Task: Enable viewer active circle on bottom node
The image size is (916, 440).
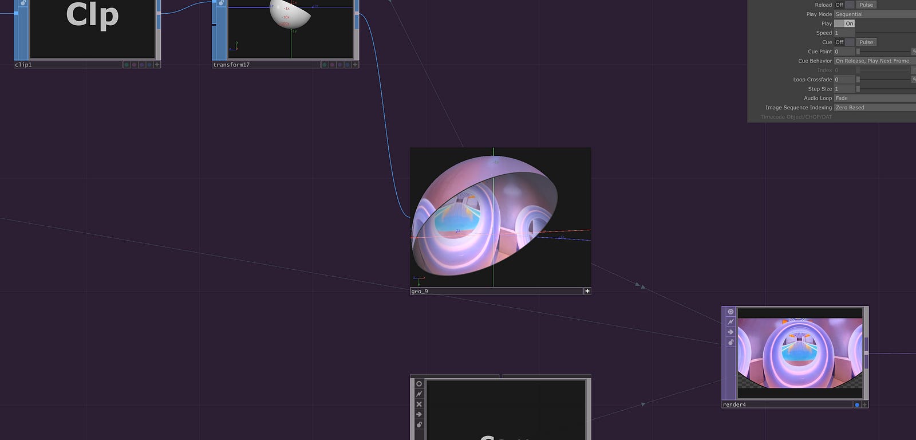Action: point(419,384)
